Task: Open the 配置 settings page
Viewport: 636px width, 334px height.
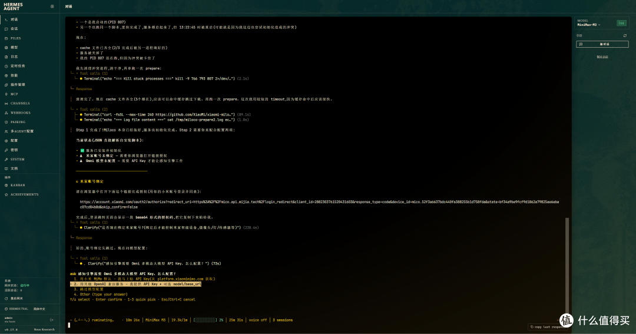Action: 29,141
